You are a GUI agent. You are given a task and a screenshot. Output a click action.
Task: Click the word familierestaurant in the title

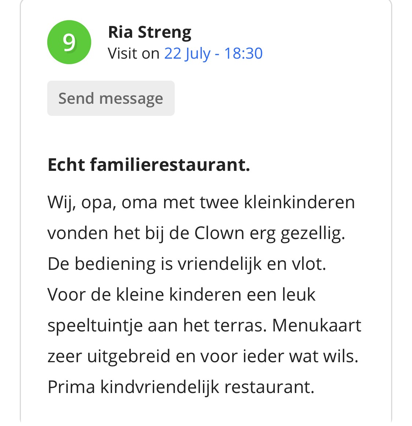pyautogui.click(x=170, y=165)
